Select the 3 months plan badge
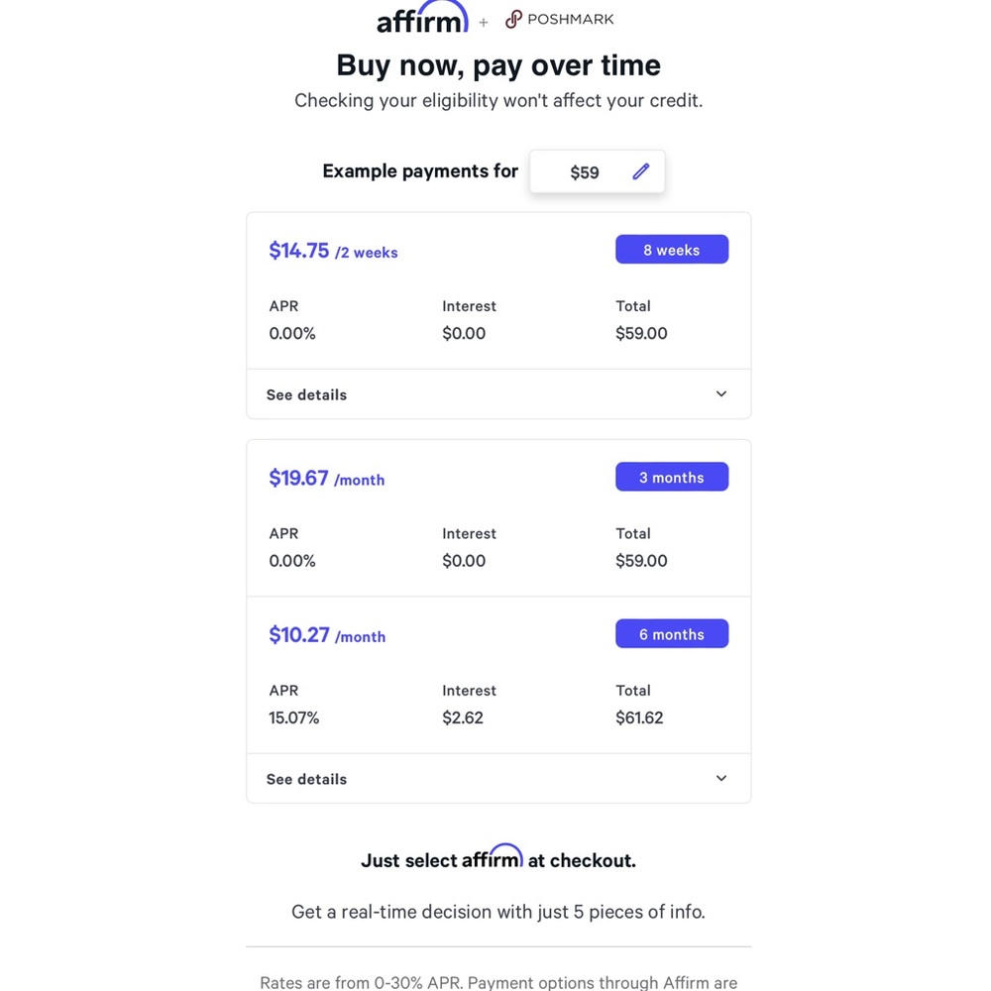Image resolution: width=991 pixels, height=991 pixels. (x=672, y=478)
